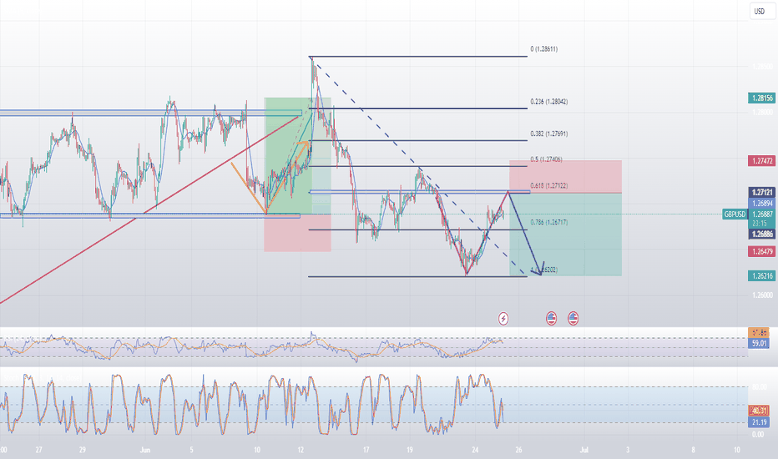The height and width of the screenshot is (459, 778).
Task: Click the red stop zone of short position
Action: pyautogui.click(x=565, y=176)
